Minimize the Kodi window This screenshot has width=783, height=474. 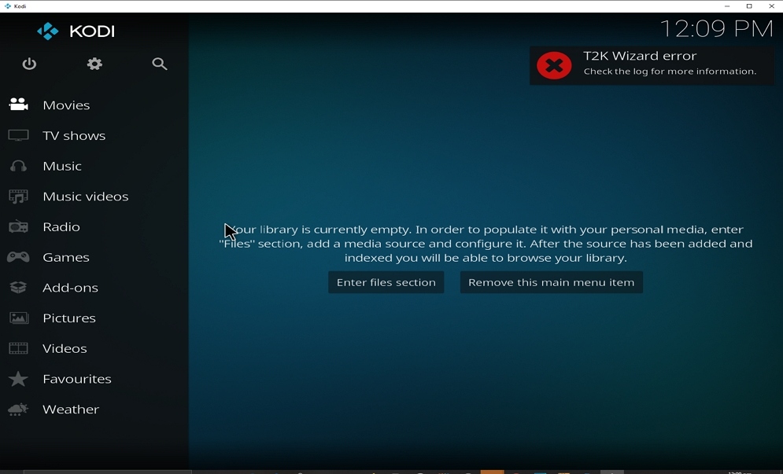point(727,6)
